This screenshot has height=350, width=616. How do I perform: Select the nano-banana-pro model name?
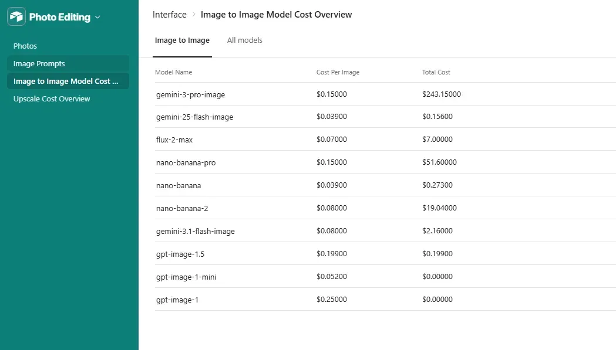click(186, 162)
